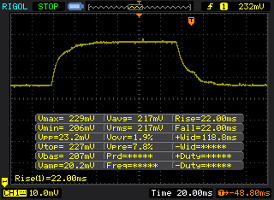Click the +Wid=118.8ms measurement
The height and width of the screenshot is (200, 274).
[206, 138]
